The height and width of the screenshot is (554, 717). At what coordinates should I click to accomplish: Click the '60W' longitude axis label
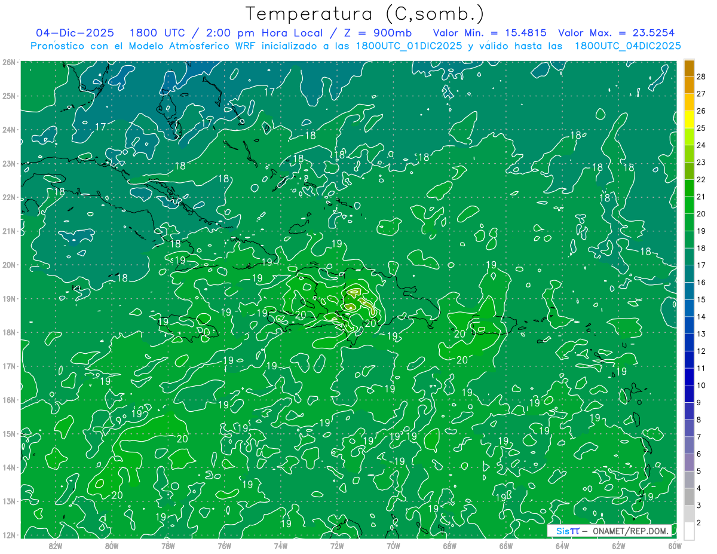pyautogui.click(x=675, y=545)
